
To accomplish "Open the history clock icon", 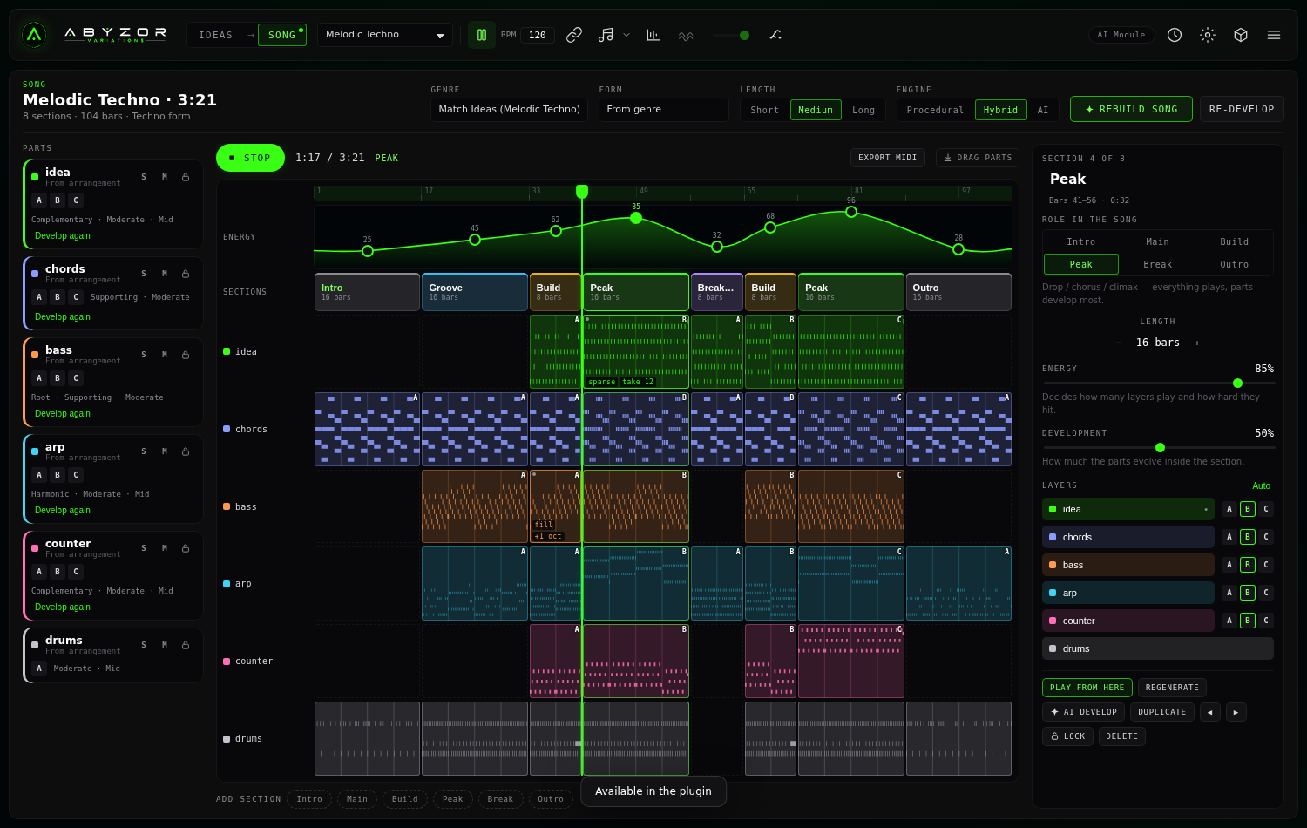I will pyautogui.click(x=1175, y=35).
